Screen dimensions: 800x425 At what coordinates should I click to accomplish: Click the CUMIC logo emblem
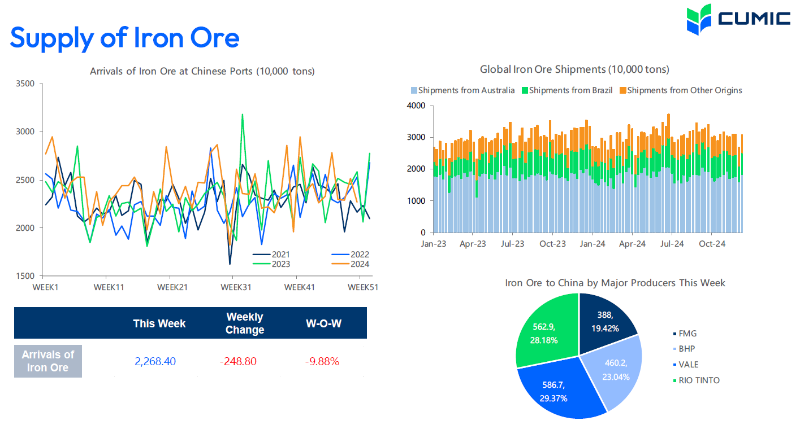[x=699, y=19]
